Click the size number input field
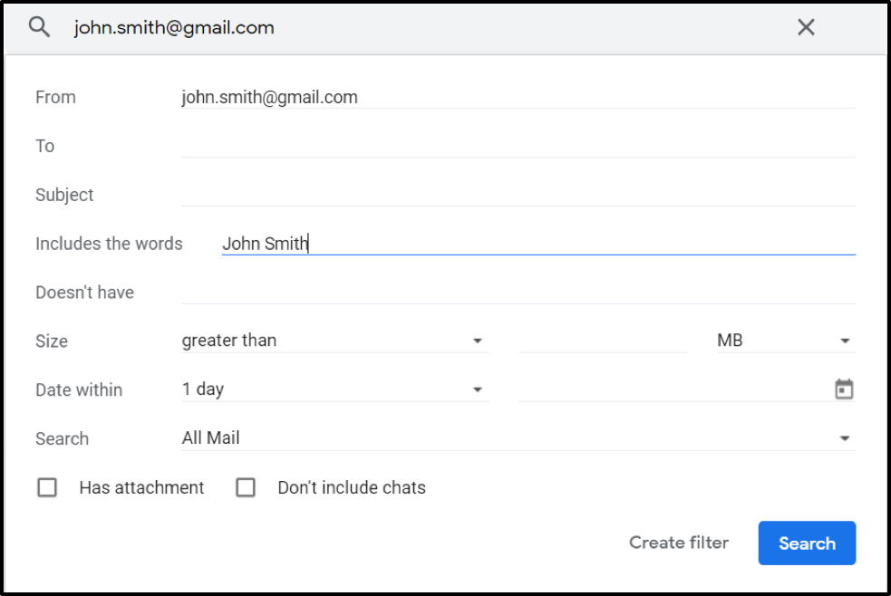The width and height of the screenshot is (891, 596). click(x=603, y=341)
